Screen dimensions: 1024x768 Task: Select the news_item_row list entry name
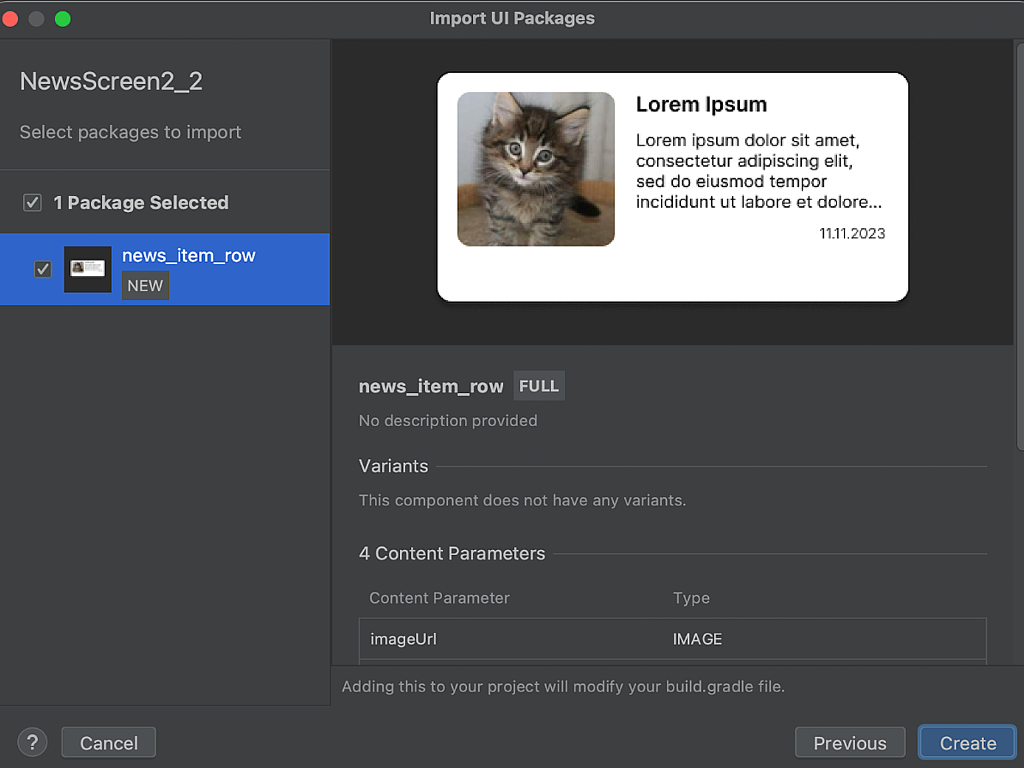(189, 255)
